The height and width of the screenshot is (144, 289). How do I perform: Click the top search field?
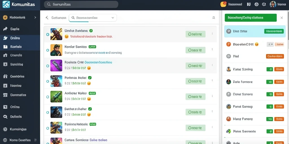81,4
